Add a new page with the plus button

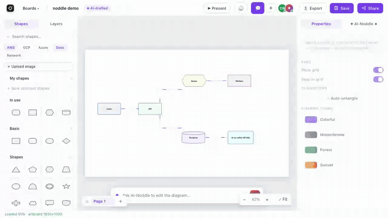coord(121,201)
